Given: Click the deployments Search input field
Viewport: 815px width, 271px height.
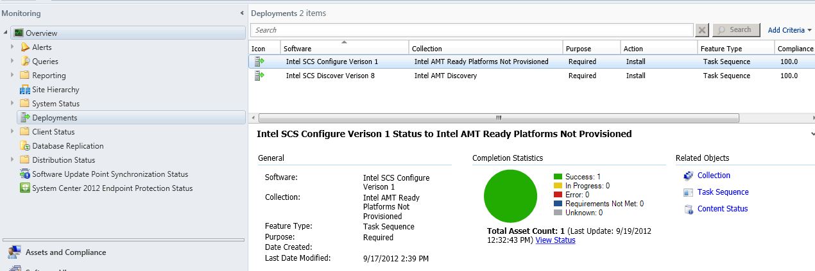Looking at the screenshot, I should 472,30.
